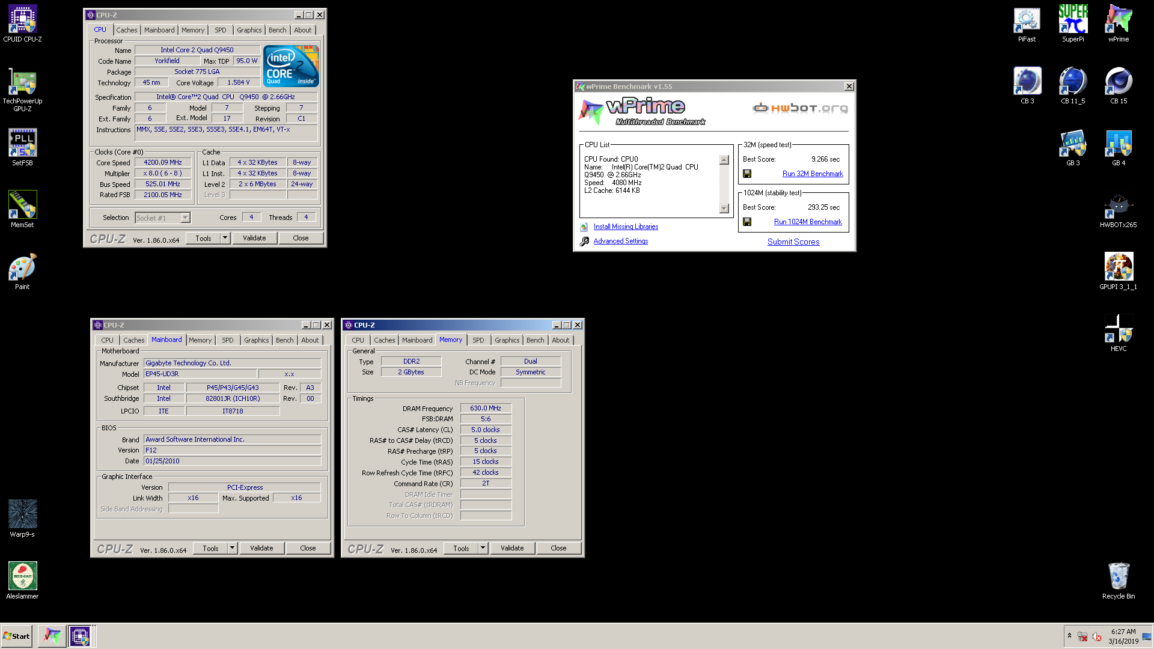This screenshot has width=1154, height=649.
Task: Select the DRAM Frequency value 630.0 MHz
Action: [486, 408]
